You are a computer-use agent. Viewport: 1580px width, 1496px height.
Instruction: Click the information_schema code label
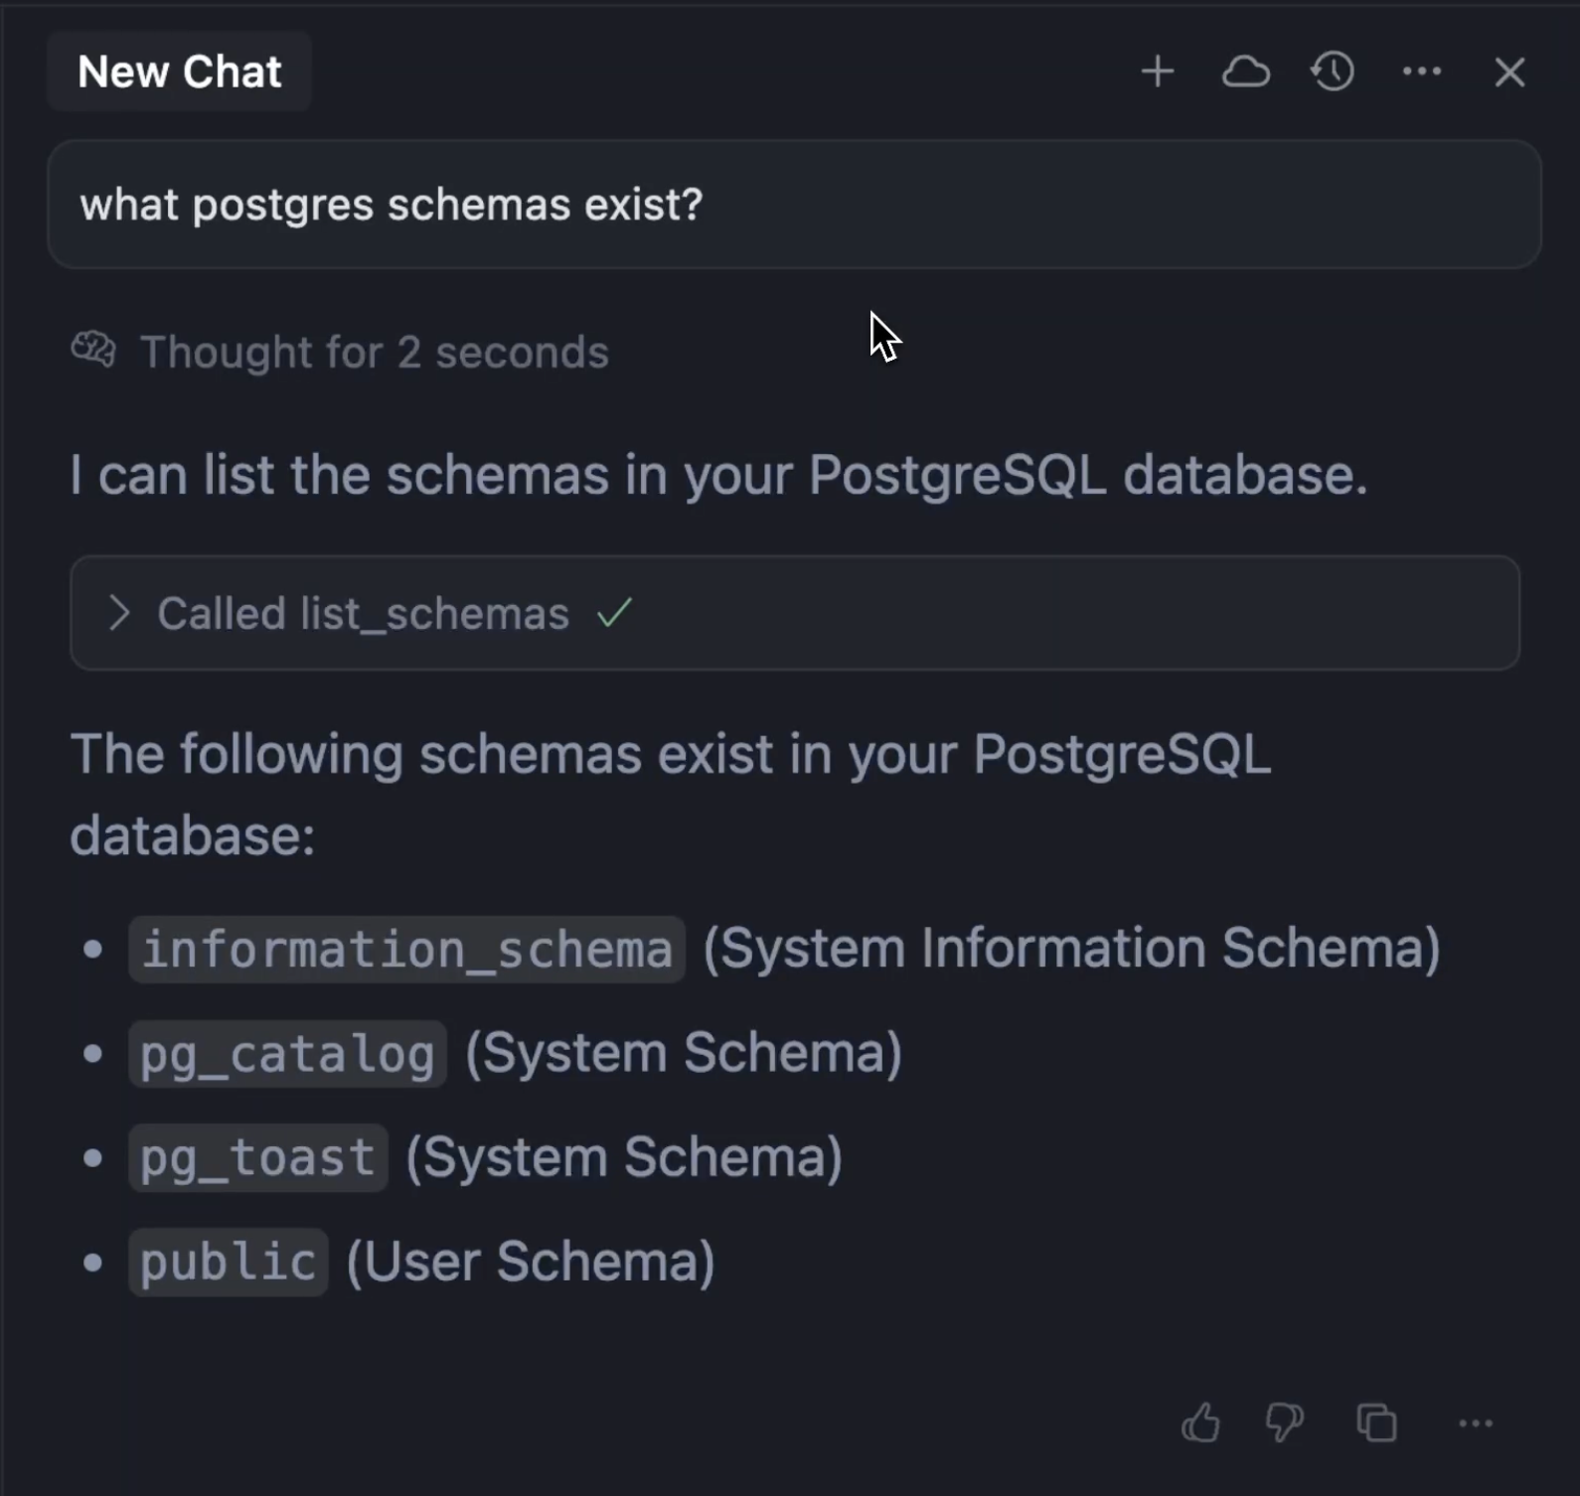(406, 950)
